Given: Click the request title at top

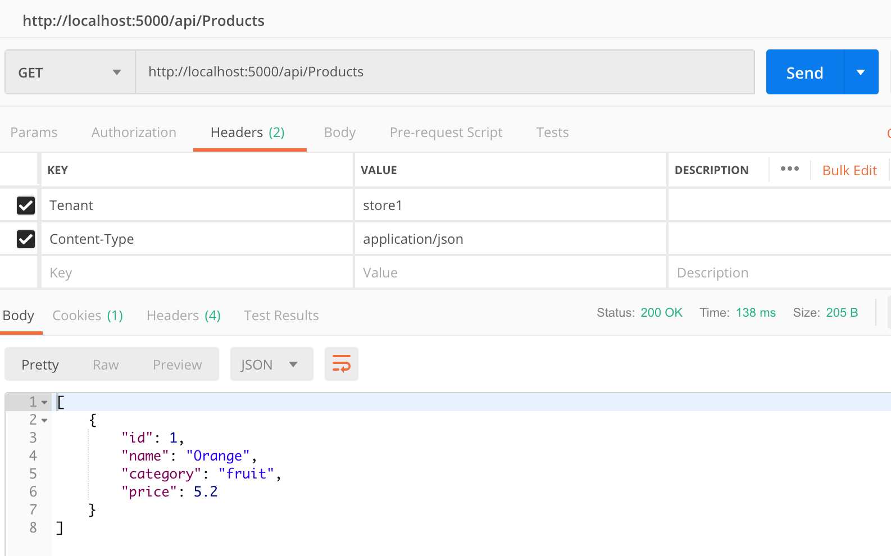Looking at the screenshot, I should pyautogui.click(x=143, y=21).
